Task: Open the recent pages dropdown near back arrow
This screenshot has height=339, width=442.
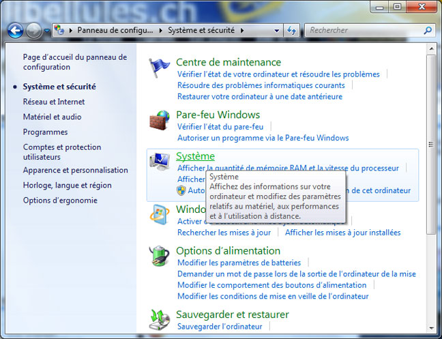Action: (47, 31)
